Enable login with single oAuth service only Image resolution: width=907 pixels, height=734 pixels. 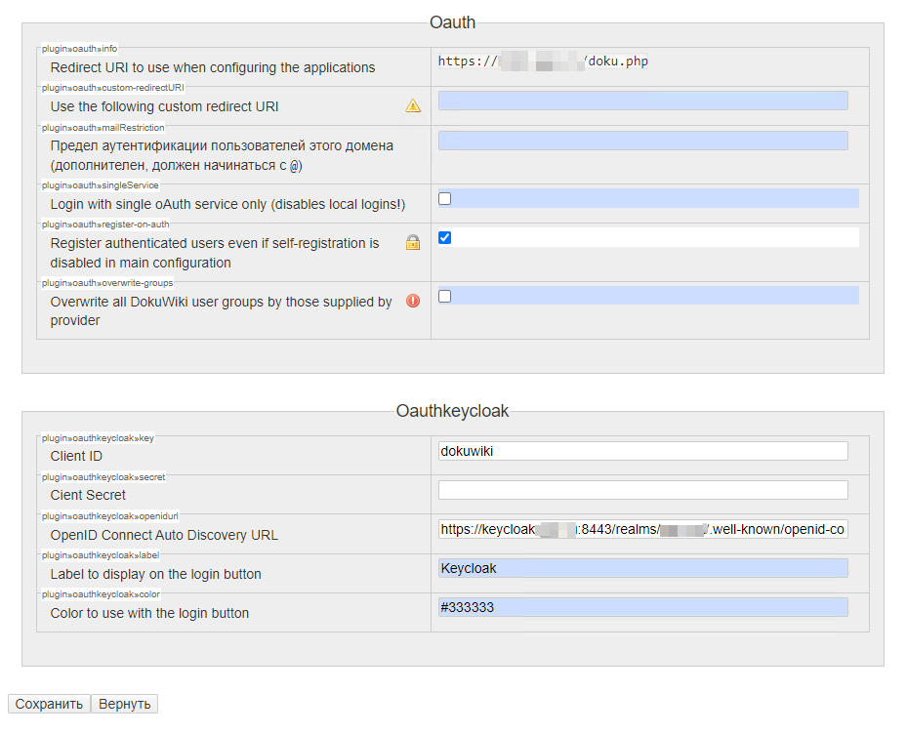[x=445, y=198]
